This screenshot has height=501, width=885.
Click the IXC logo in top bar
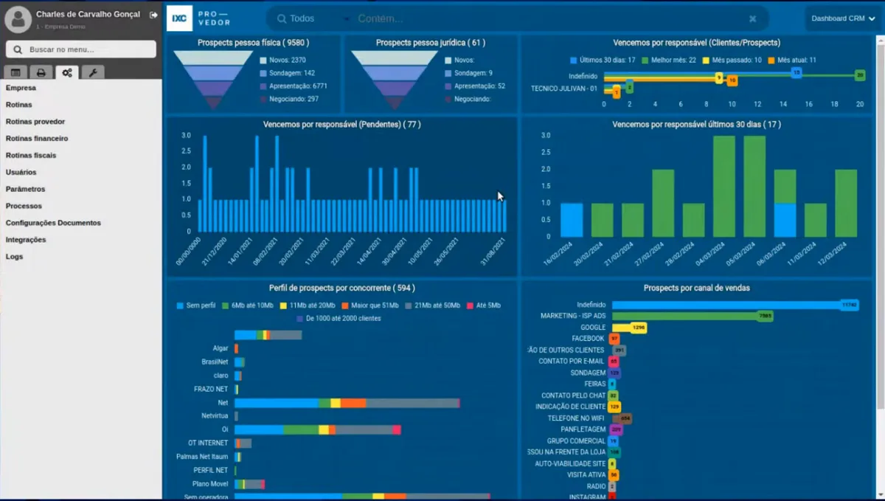(179, 18)
